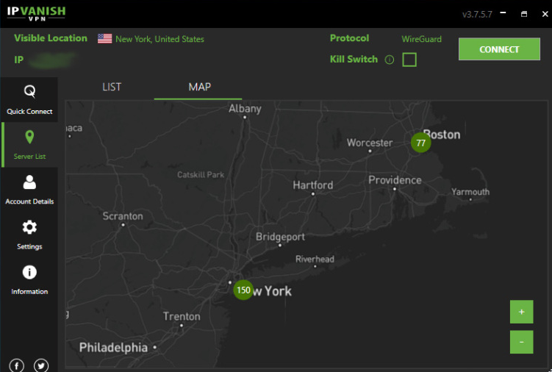Click the New York, United States location
552x372 pixels.
point(159,39)
